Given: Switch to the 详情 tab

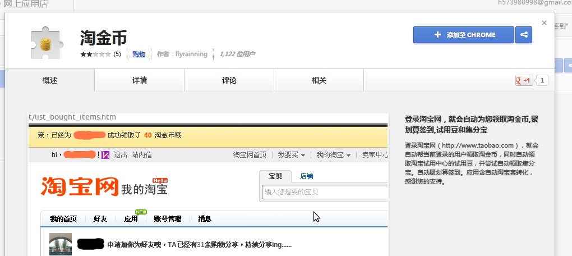Looking at the screenshot, I should (x=139, y=80).
